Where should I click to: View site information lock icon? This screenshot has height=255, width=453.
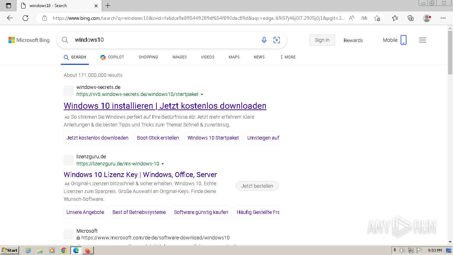(x=45, y=18)
